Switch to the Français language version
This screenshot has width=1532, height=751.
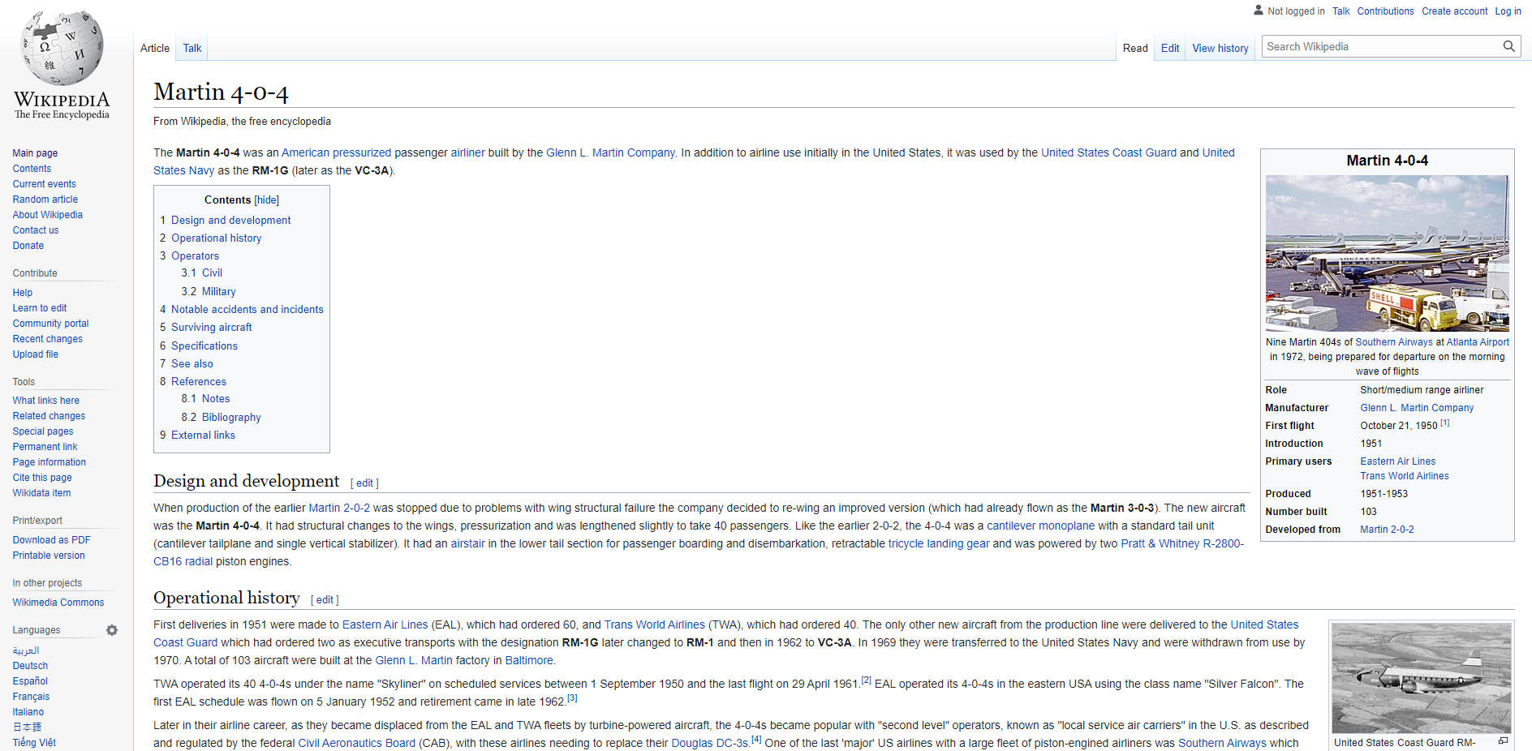click(x=31, y=697)
